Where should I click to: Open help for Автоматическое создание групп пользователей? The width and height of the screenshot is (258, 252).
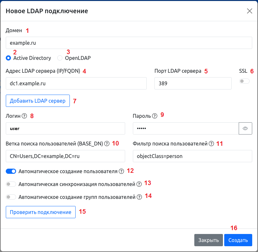(139, 197)
